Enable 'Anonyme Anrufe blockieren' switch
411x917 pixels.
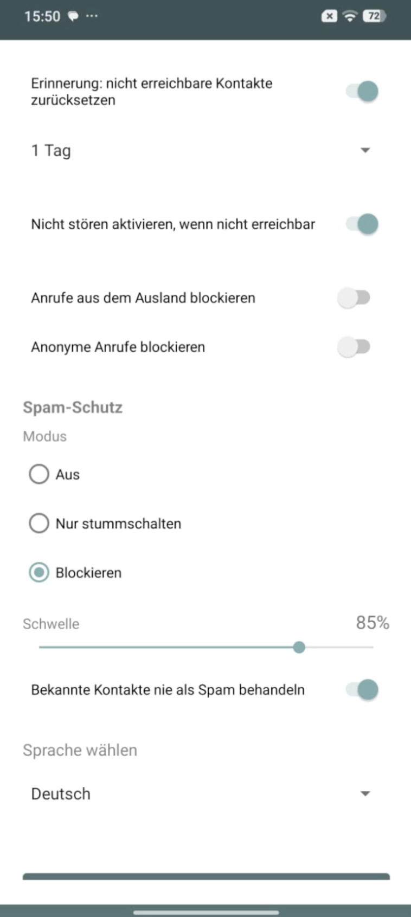(x=354, y=347)
